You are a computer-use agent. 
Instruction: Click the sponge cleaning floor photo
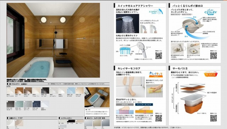[x=154, y=91]
